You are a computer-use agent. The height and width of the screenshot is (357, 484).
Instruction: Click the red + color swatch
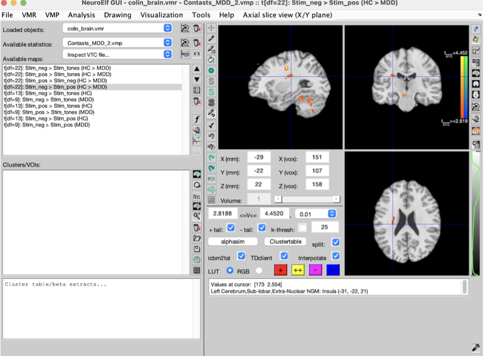[x=281, y=270]
